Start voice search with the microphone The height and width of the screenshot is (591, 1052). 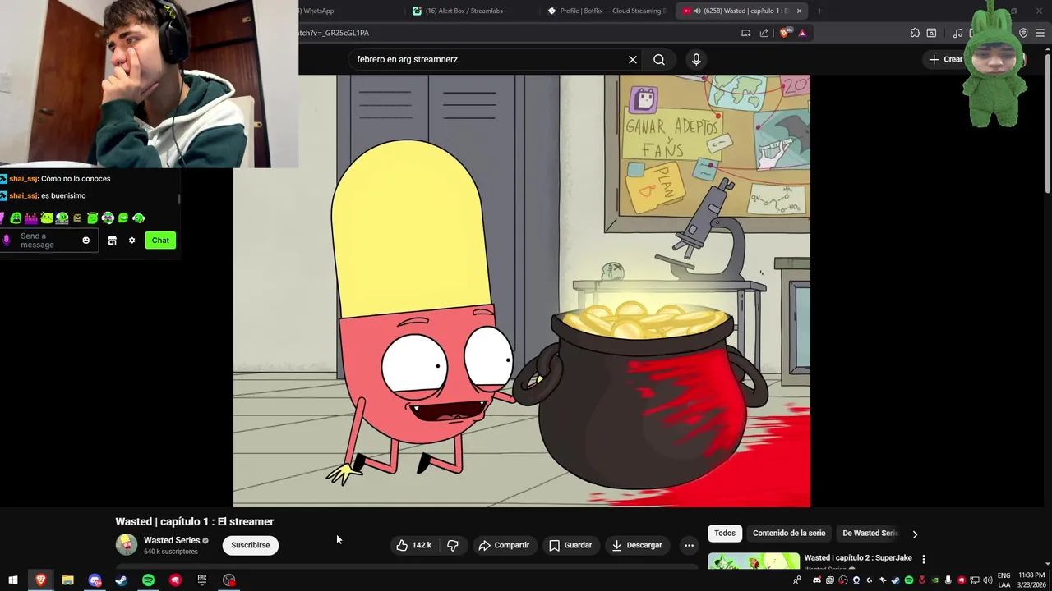(696, 59)
